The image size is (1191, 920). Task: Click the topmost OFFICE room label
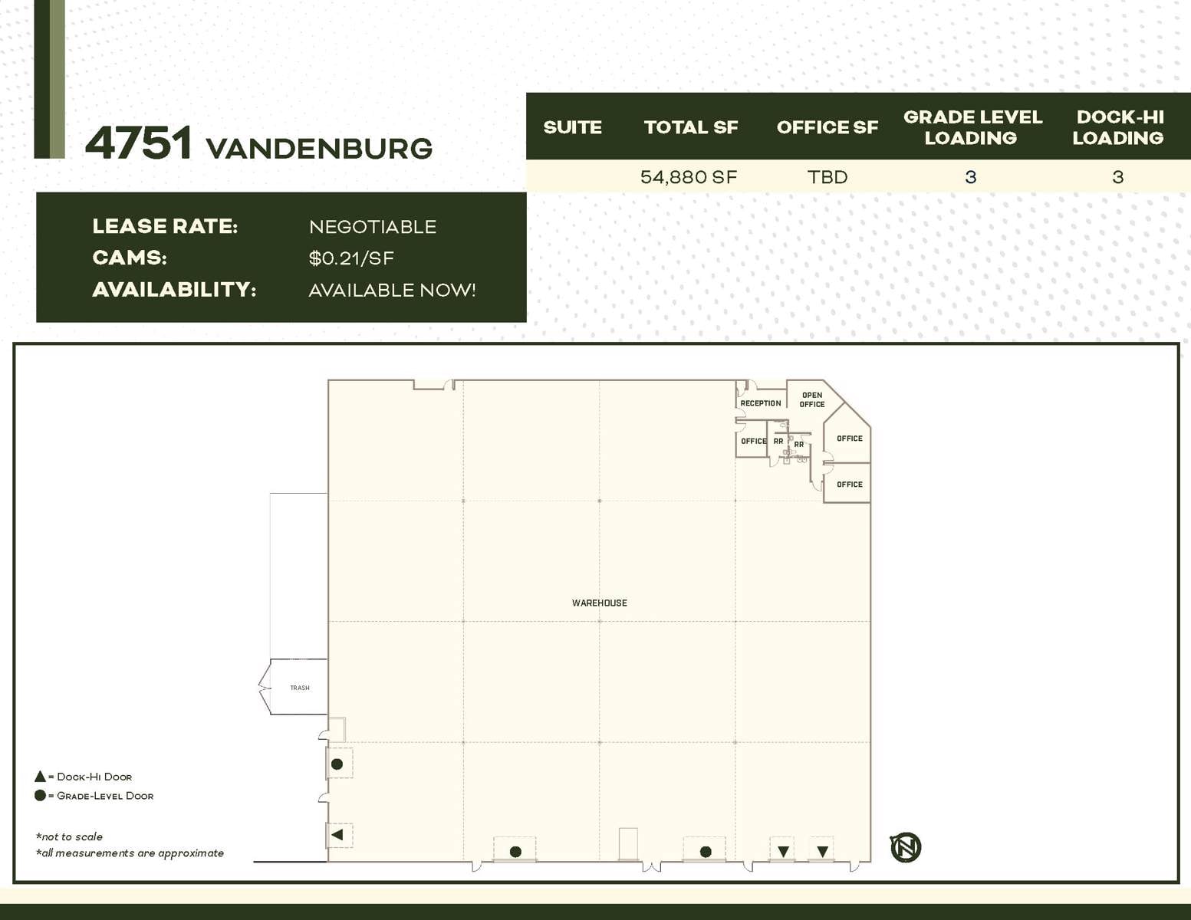coord(850,439)
